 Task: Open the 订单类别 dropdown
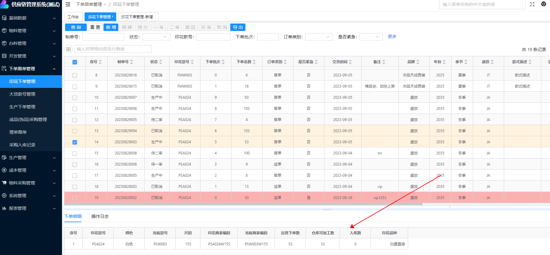click(319, 37)
